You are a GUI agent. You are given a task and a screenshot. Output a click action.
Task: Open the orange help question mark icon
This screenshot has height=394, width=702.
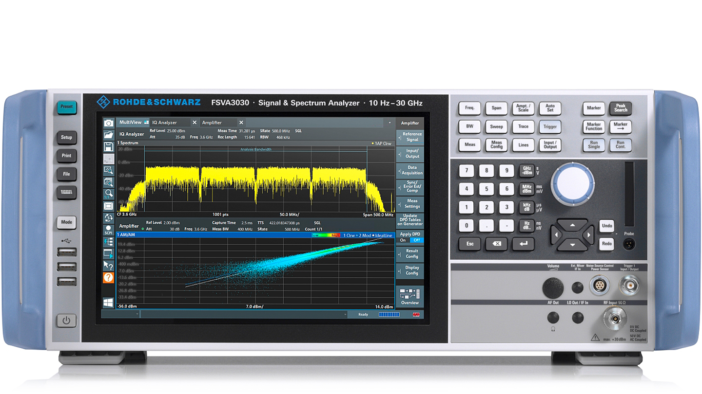(108, 277)
